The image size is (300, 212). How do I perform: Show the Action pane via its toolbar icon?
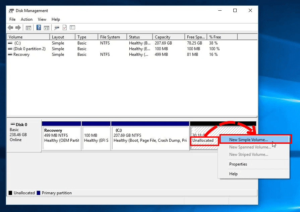point(47,27)
